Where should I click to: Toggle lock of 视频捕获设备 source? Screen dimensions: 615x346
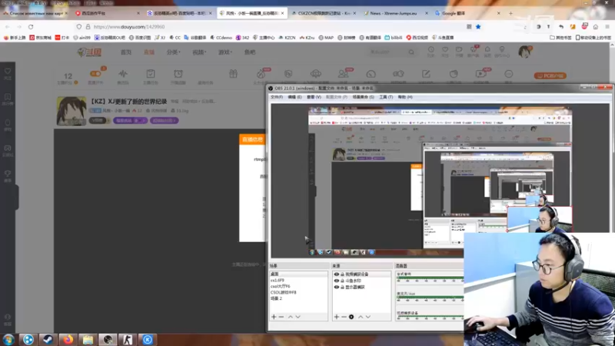click(342, 274)
